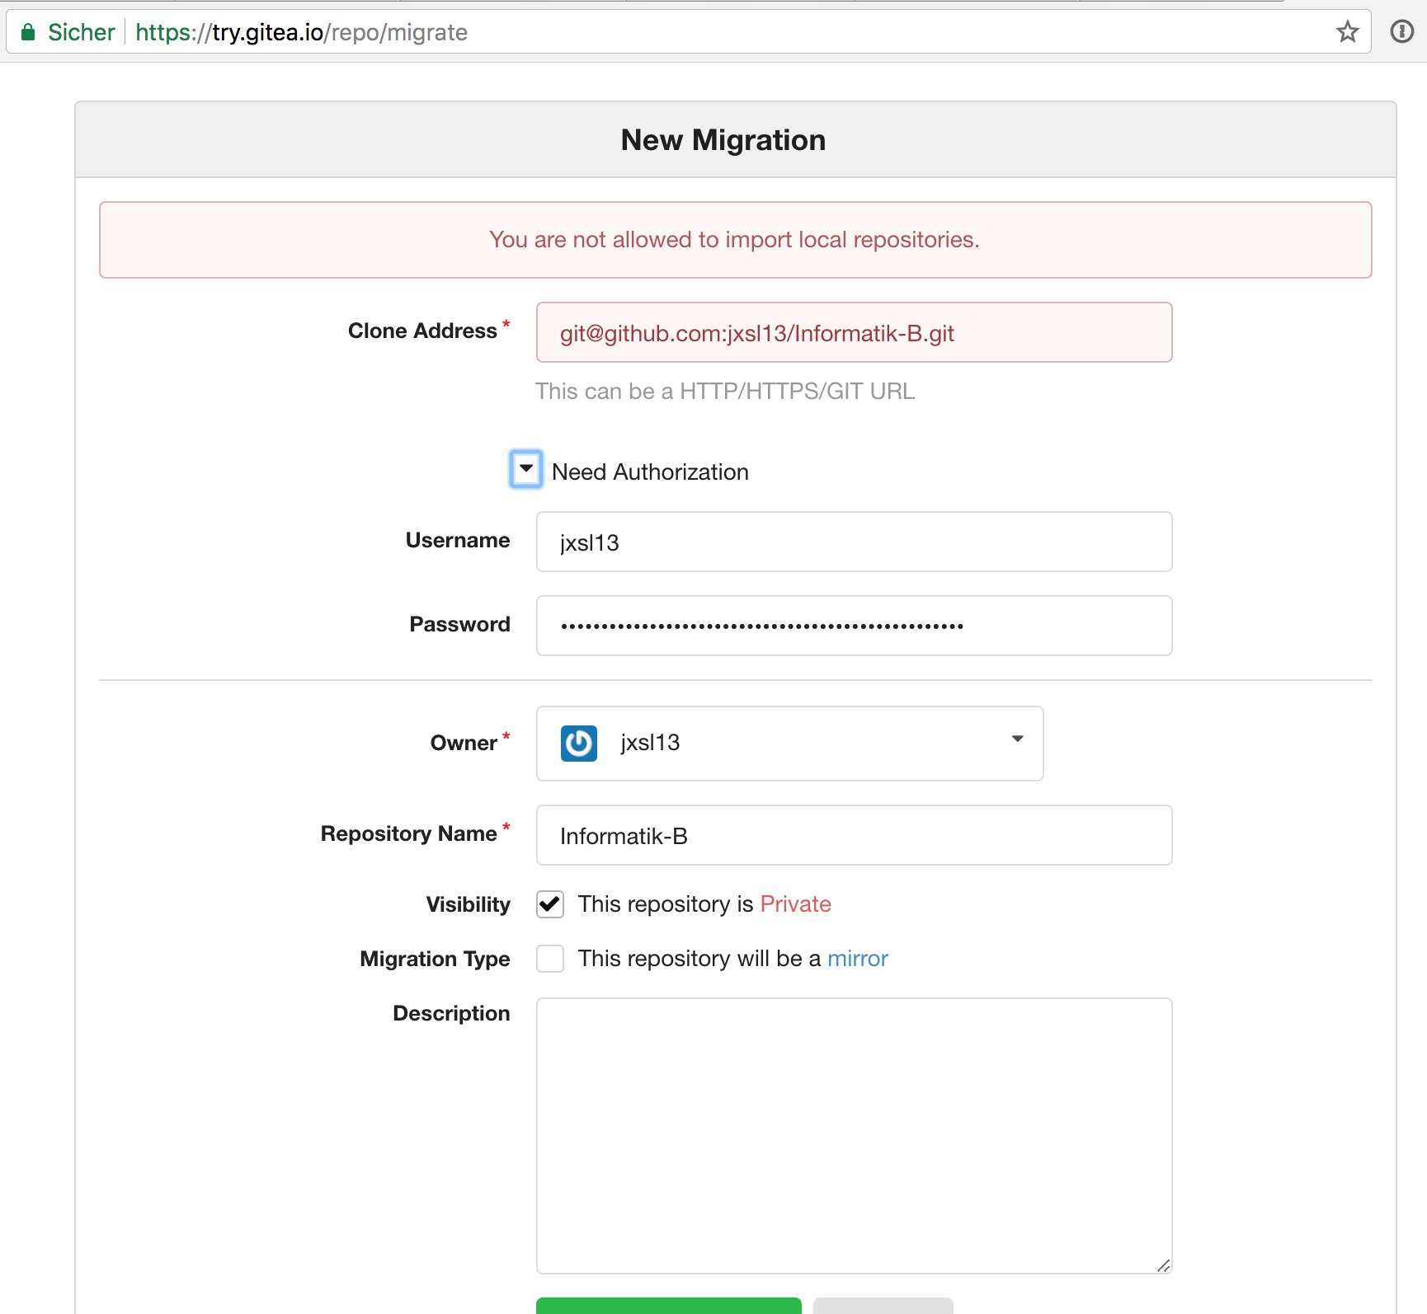Click the 'Migration Type' label

[x=435, y=959]
